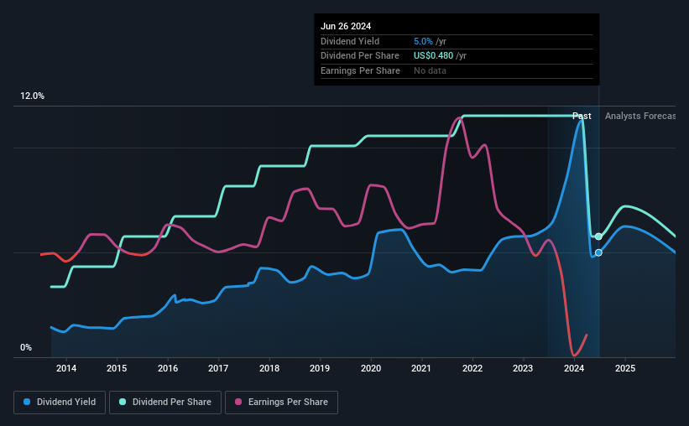Select the teal Dividend Per Share data point marker

pyautogui.click(x=598, y=236)
